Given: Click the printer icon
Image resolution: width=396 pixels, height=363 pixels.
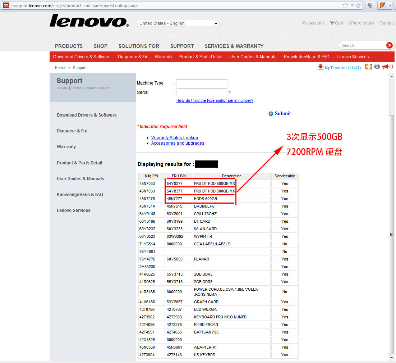Looking at the screenshot, I should pyautogui.click(x=377, y=67).
